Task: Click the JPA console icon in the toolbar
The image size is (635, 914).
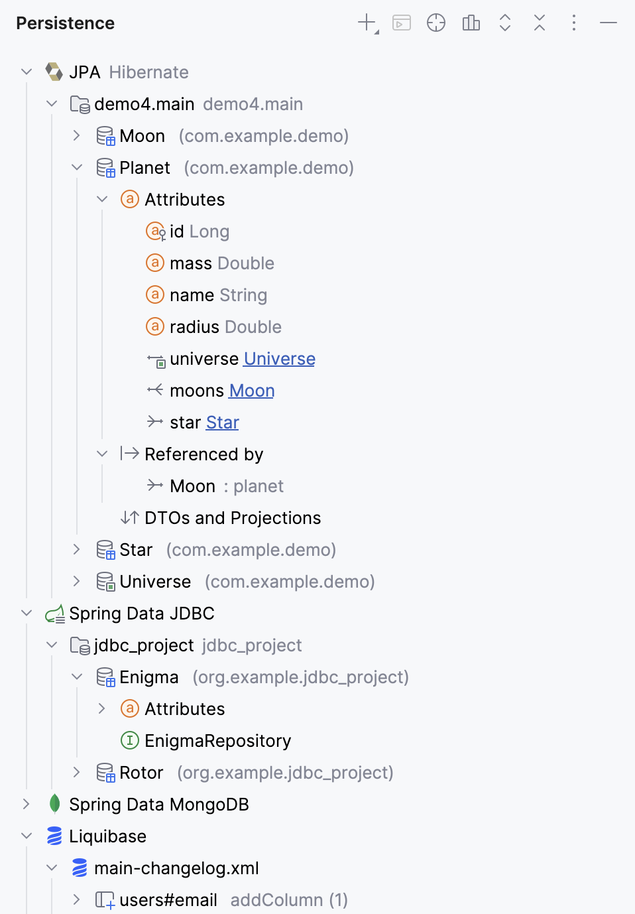Action: pos(401,22)
